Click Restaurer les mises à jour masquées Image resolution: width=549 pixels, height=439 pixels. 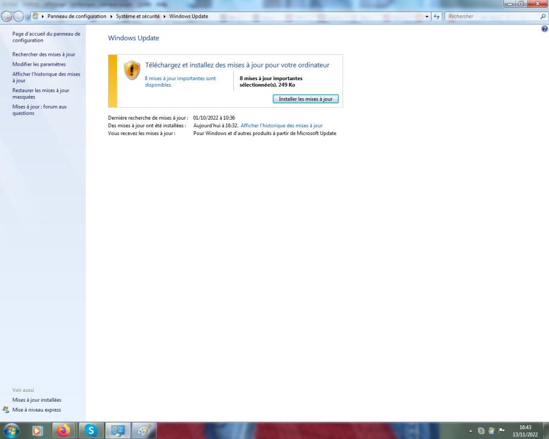(x=41, y=93)
